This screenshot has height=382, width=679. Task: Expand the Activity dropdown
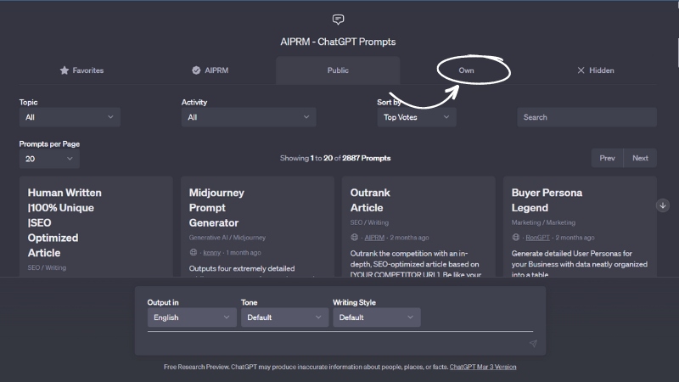[249, 117]
